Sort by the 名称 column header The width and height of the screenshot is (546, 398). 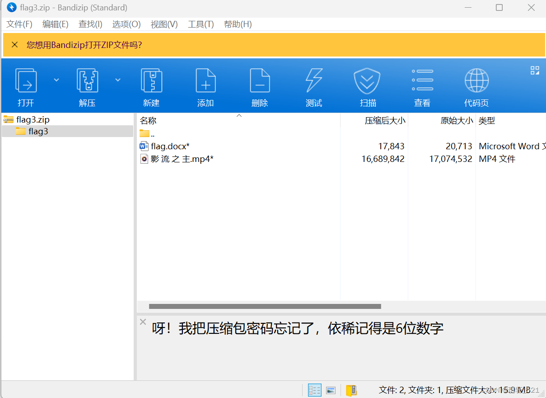(148, 121)
